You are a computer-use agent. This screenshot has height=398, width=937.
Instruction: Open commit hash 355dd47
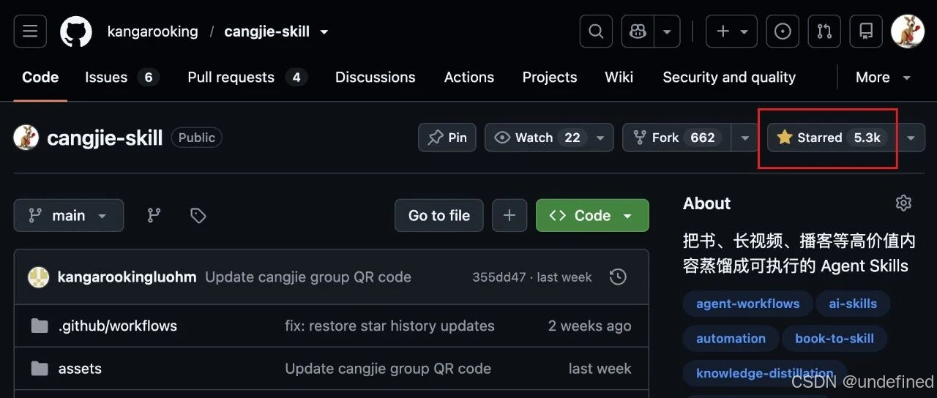[x=499, y=277]
